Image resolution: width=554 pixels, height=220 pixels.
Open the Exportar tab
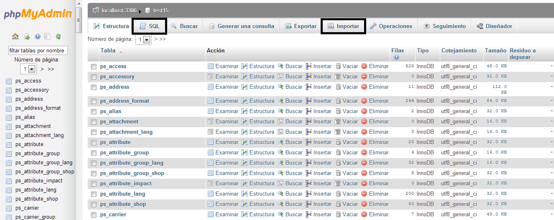(301, 26)
